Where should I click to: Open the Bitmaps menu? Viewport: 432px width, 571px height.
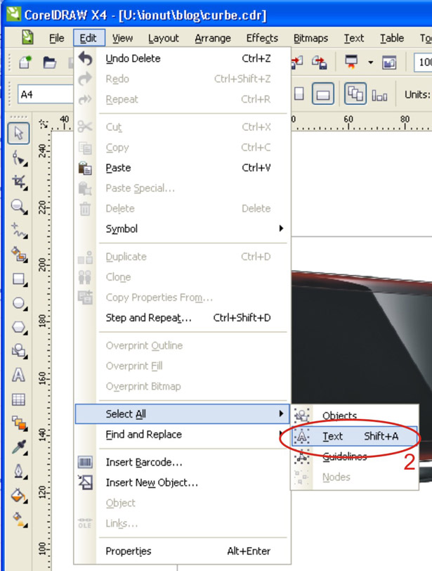[311, 38]
